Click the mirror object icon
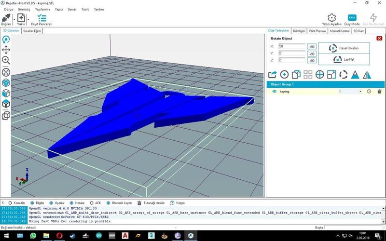This screenshot has width=386, height=241. tap(367, 75)
